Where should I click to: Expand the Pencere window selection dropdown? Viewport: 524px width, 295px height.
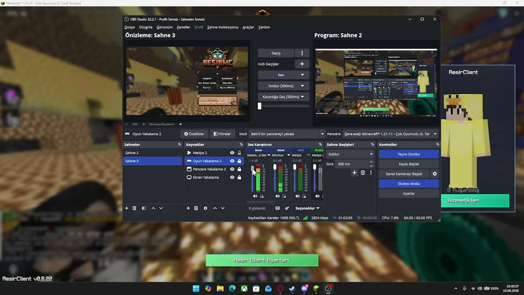click(390, 134)
